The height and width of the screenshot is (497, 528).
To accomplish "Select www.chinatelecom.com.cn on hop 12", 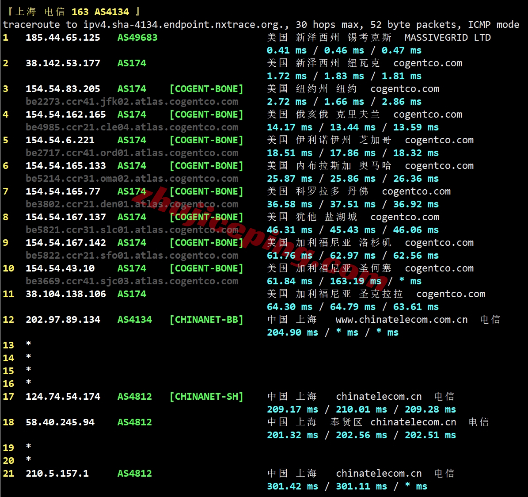I will click(401, 319).
